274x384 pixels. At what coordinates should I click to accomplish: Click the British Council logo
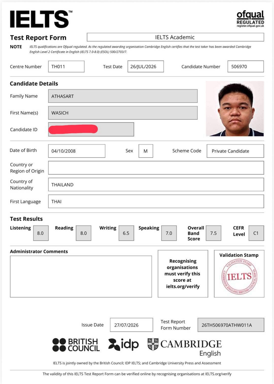(76, 345)
